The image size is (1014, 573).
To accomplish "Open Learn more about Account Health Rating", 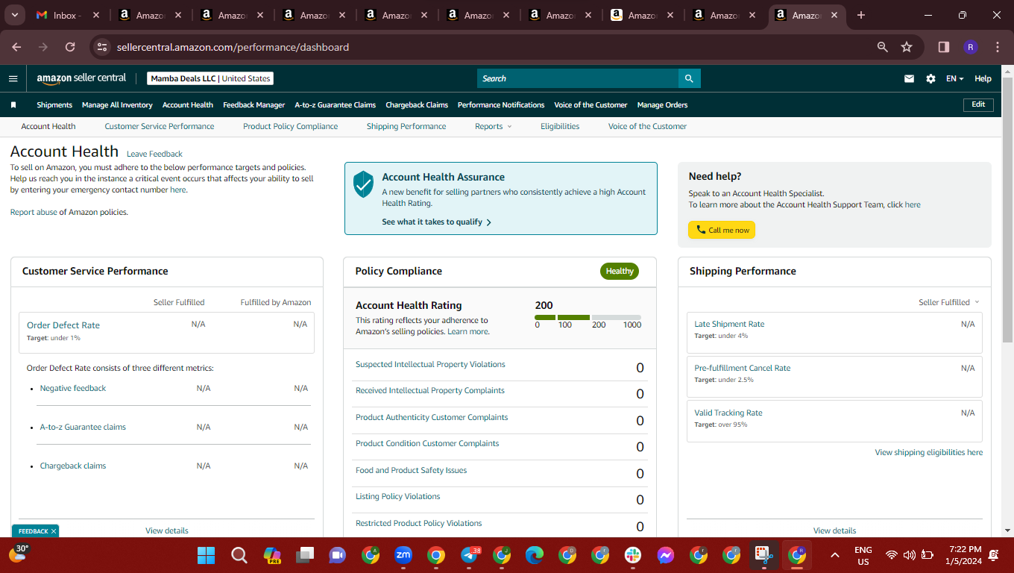I will pyautogui.click(x=467, y=332).
